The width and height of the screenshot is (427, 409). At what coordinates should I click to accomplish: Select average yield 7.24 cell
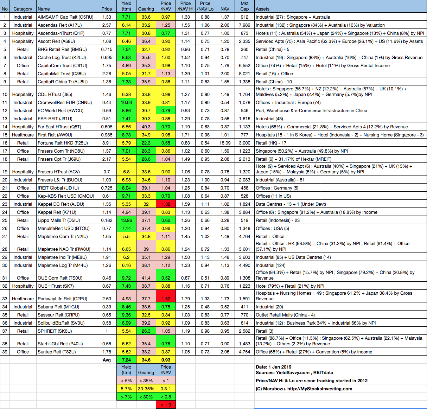point(126,360)
